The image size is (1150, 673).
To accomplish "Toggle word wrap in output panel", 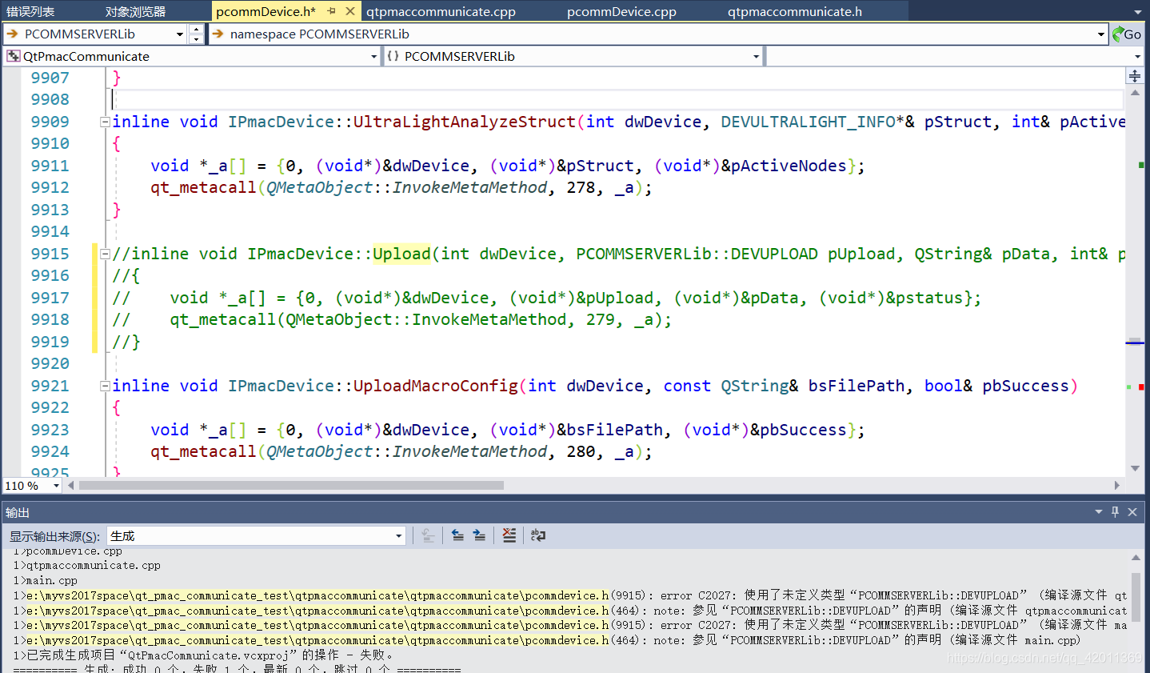I will click(538, 535).
